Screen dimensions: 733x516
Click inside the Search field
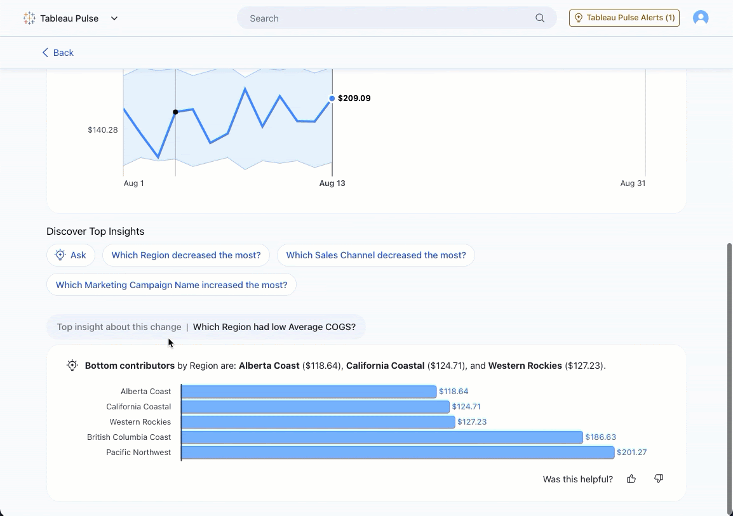coord(381,18)
